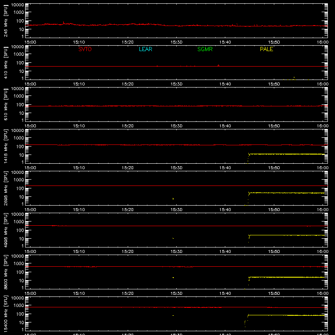Click 15:50 tick label under 245 MHz plot
This screenshot has height=335, width=335.
[274, 42]
